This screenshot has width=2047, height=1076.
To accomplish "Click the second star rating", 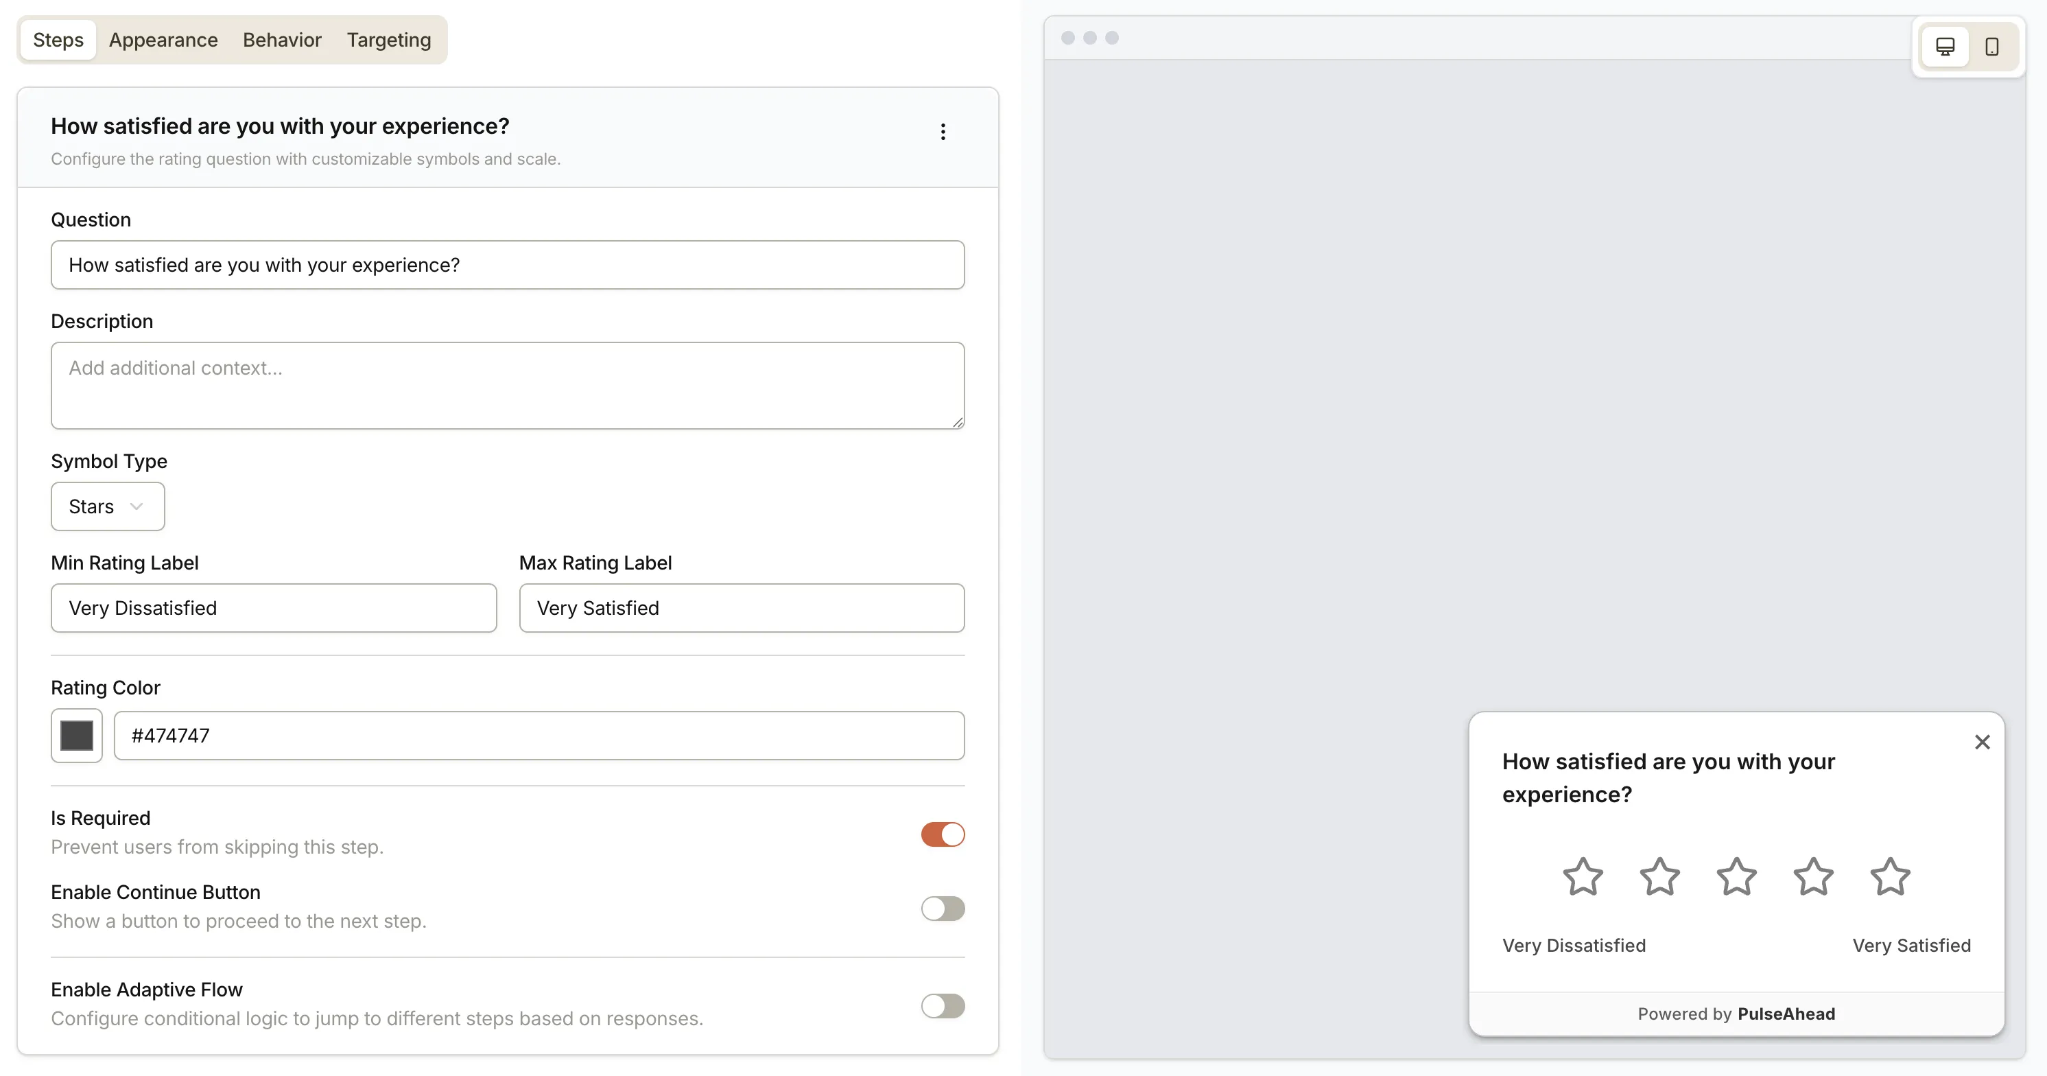I will pos(1659,876).
